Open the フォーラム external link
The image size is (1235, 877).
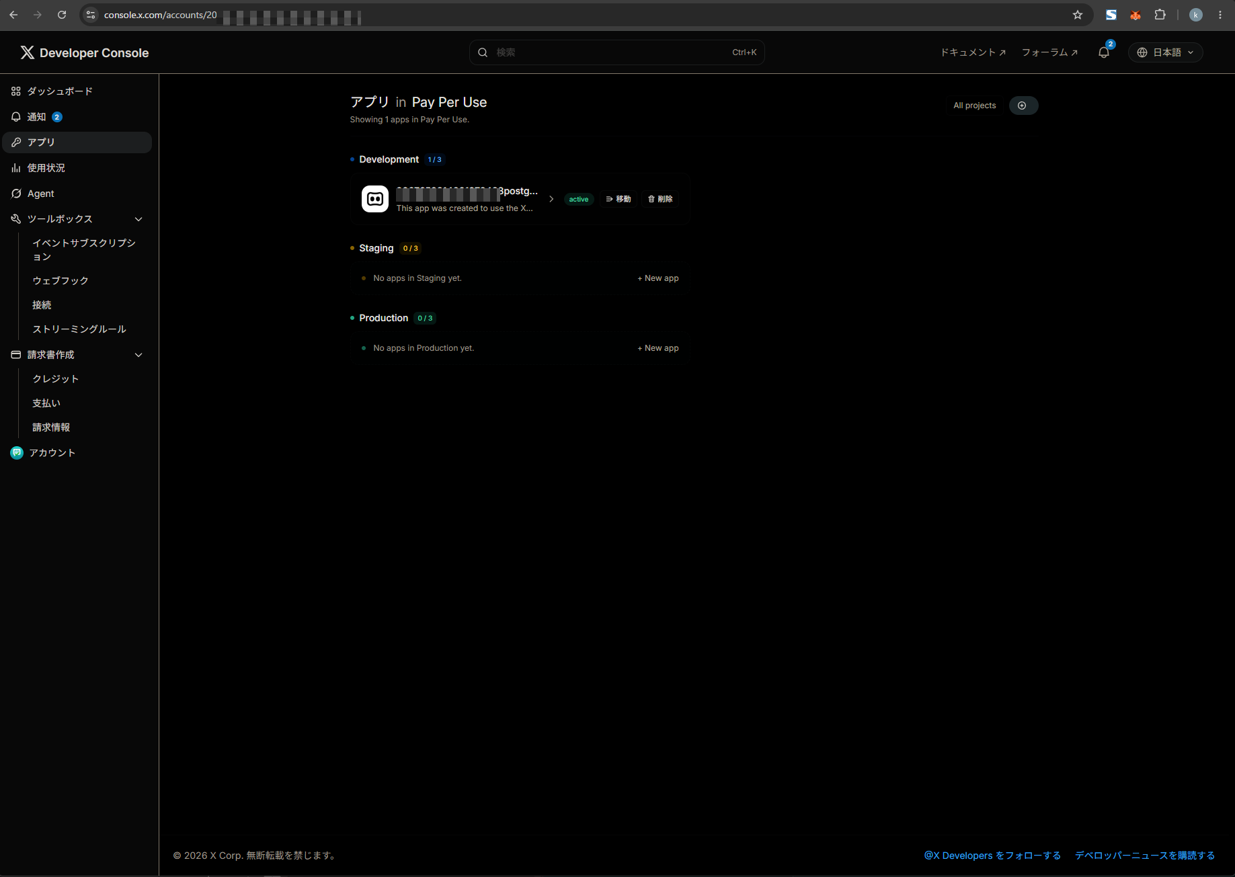pyautogui.click(x=1049, y=52)
